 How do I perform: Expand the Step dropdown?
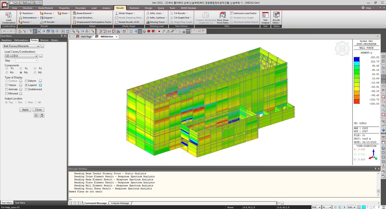click(x=36, y=60)
